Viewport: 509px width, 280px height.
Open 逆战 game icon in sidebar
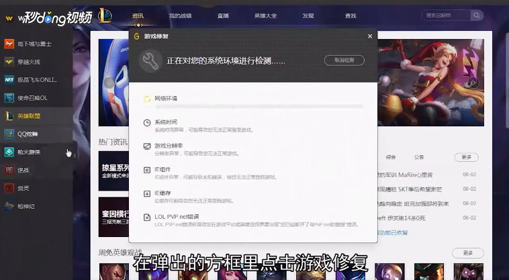click(9, 170)
